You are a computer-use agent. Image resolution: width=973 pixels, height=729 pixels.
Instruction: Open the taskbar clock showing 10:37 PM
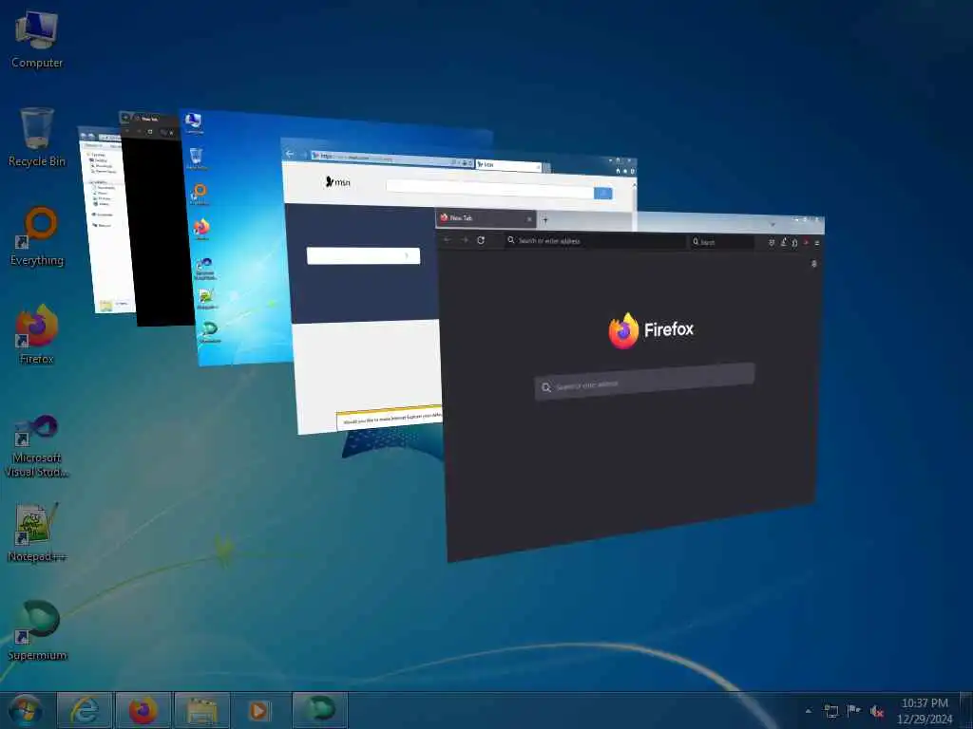pos(924,711)
